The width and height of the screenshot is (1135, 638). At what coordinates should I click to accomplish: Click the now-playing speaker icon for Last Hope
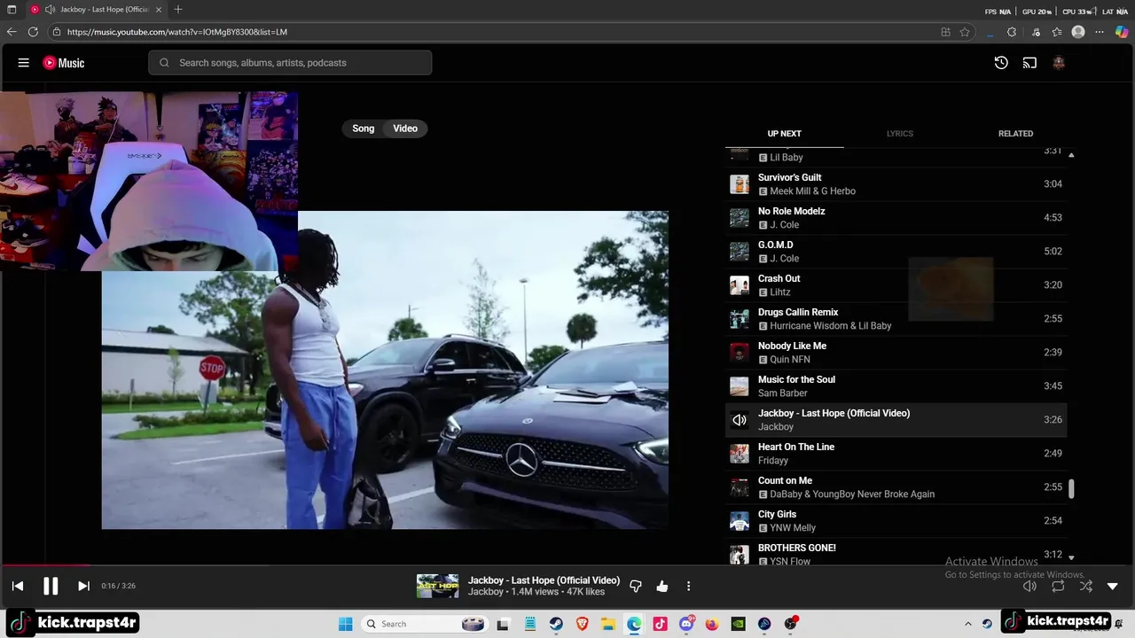coord(740,420)
